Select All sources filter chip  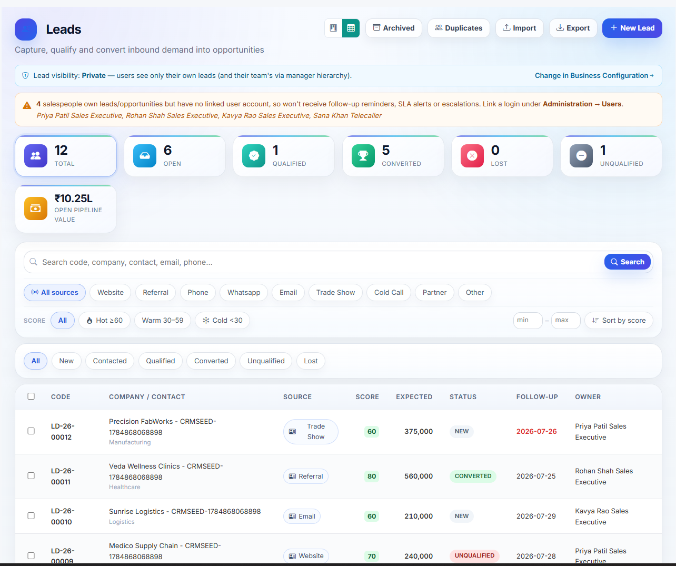(x=55, y=292)
